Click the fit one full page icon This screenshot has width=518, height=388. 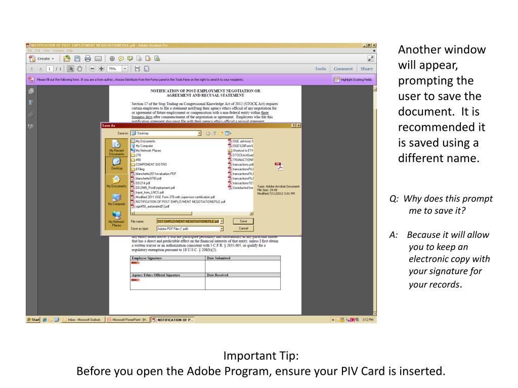pyautogui.click(x=147, y=69)
